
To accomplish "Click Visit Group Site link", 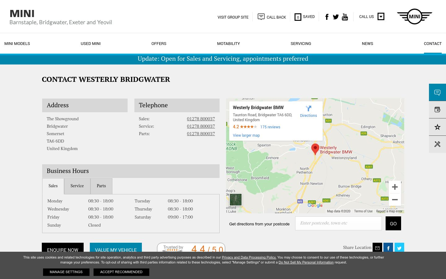I will 233,17.
